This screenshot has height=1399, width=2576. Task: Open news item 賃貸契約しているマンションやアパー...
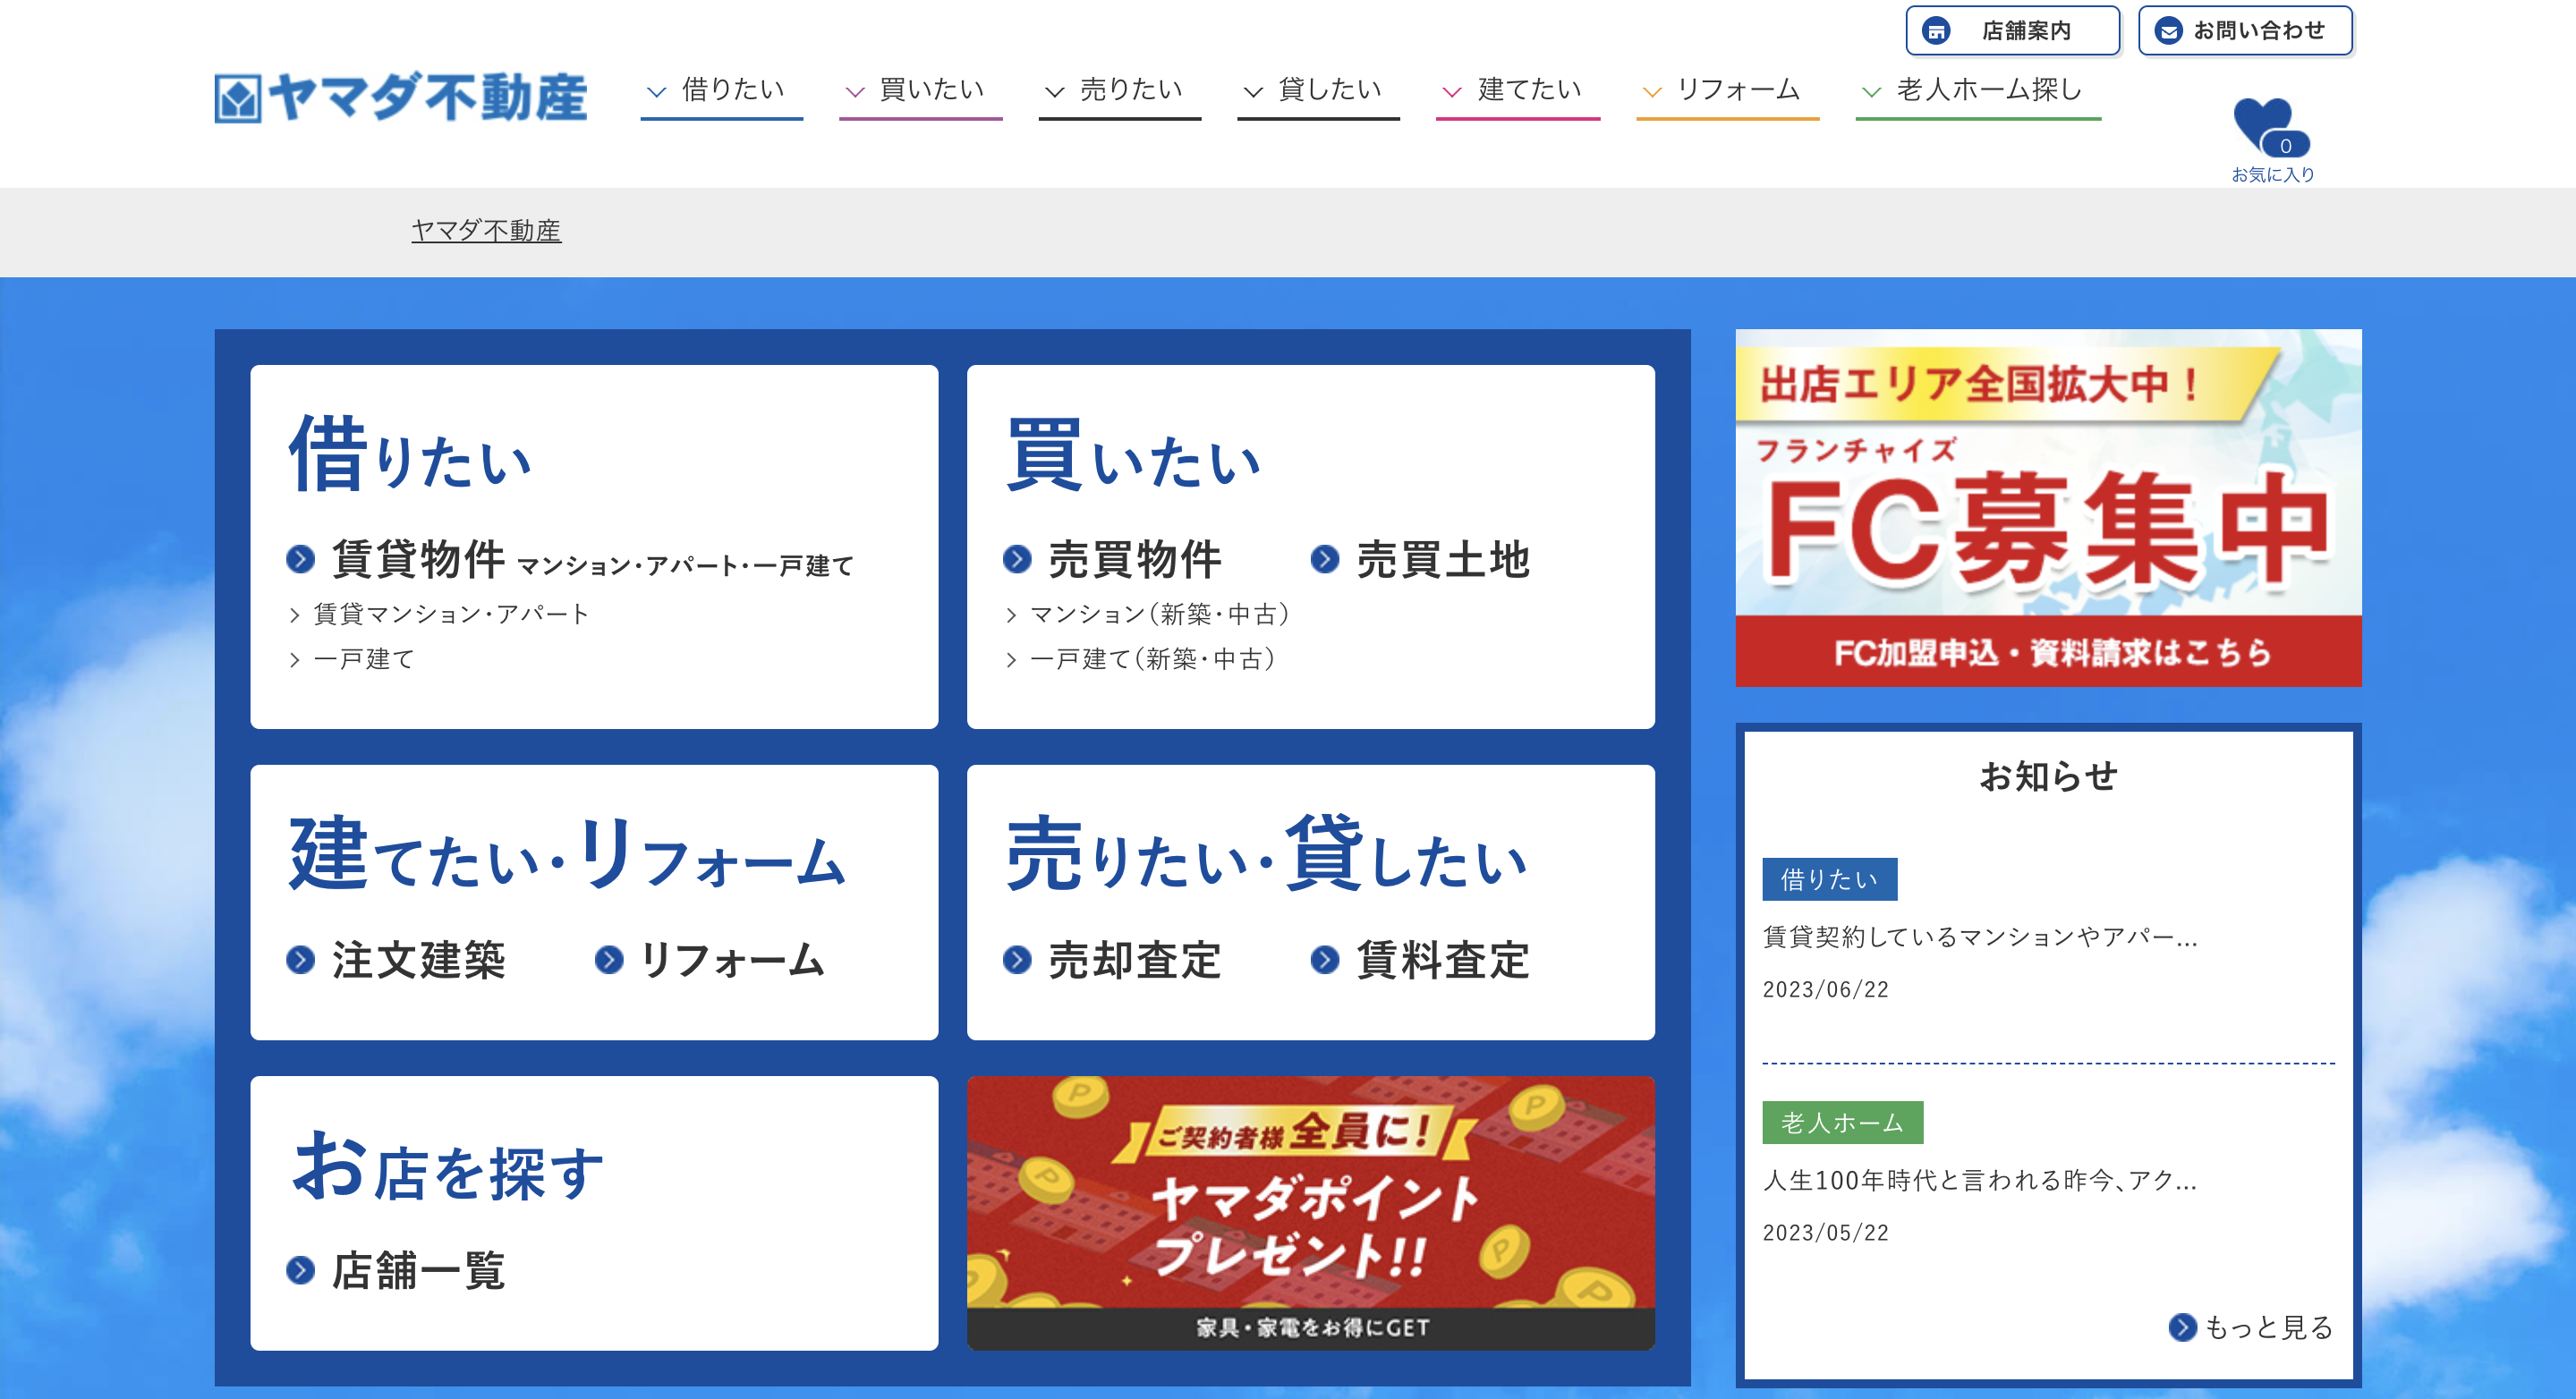[1979, 937]
